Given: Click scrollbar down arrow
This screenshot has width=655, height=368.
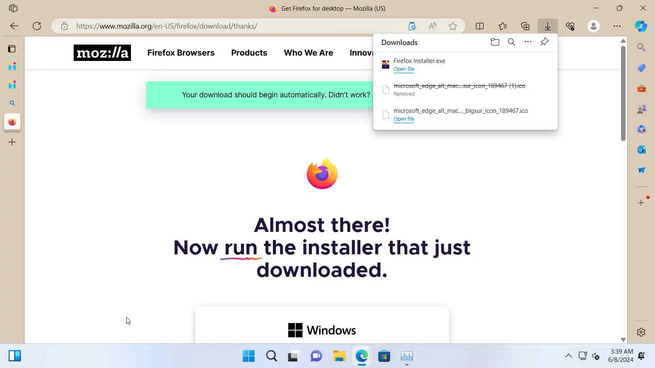Looking at the screenshot, I should [623, 339].
